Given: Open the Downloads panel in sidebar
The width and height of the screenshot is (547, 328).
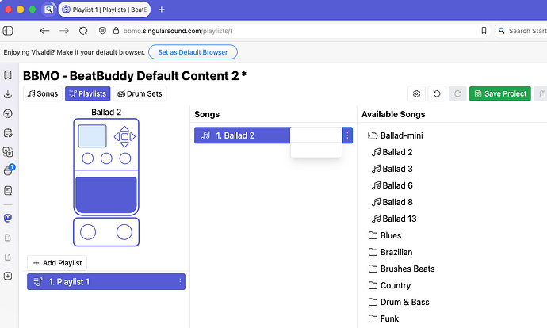Looking at the screenshot, I should [8, 94].
